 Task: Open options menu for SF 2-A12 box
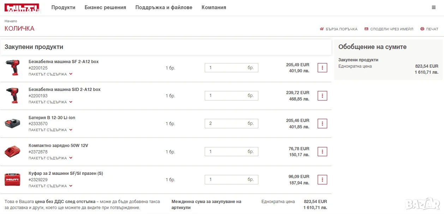[x=322, y=68]
